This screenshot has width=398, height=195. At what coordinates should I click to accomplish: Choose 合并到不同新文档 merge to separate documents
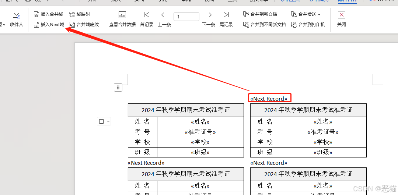265,25
